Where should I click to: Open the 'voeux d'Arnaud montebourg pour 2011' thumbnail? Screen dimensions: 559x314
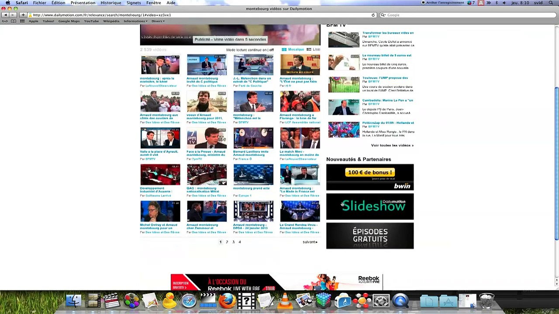tap(207, 101)
